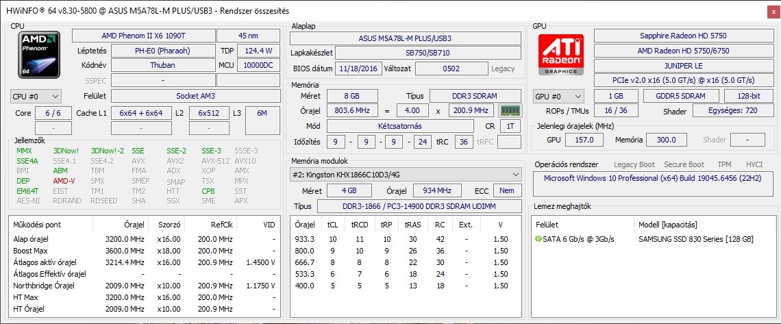Click the AMD Phenom II X6 1090T field

point(143,36)
